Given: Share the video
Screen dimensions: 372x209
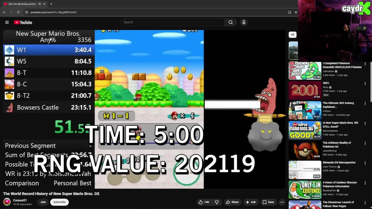Looking at the screenshot, I should tap(232, 202).
